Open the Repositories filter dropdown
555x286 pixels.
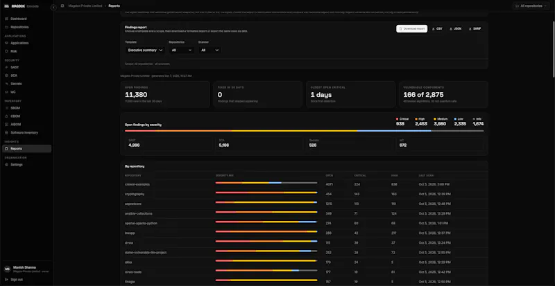(x=182, y=50)
